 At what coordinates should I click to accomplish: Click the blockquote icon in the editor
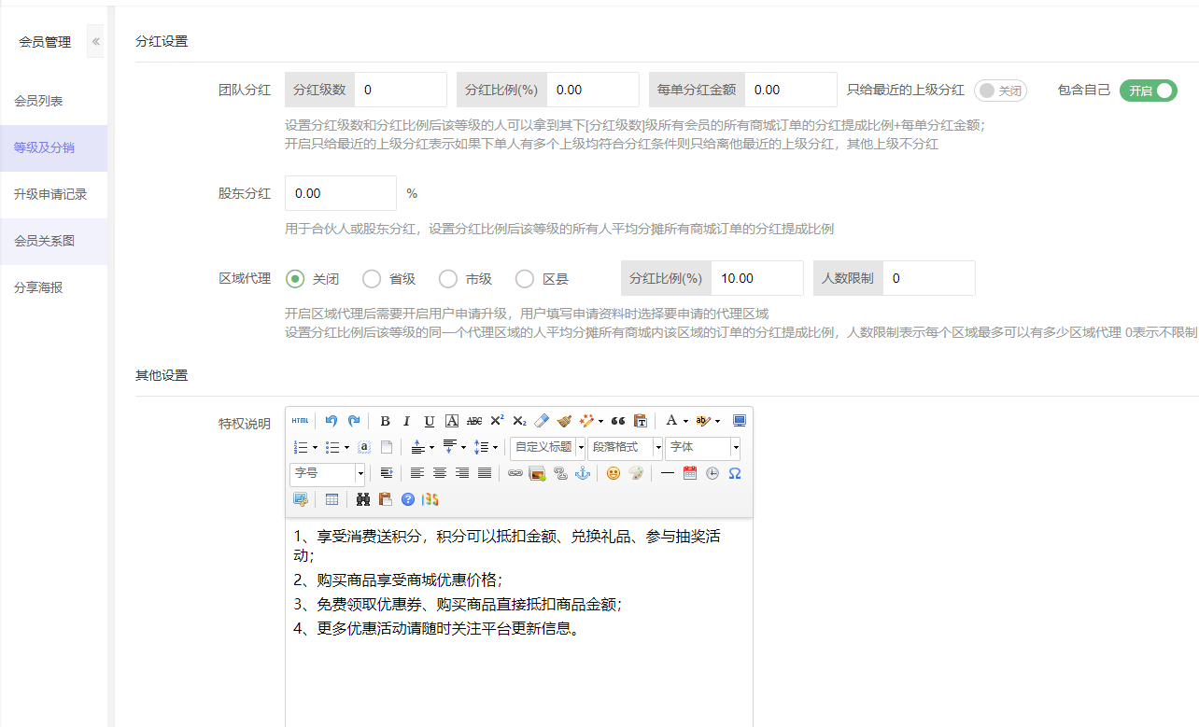[x=617, y=421]
